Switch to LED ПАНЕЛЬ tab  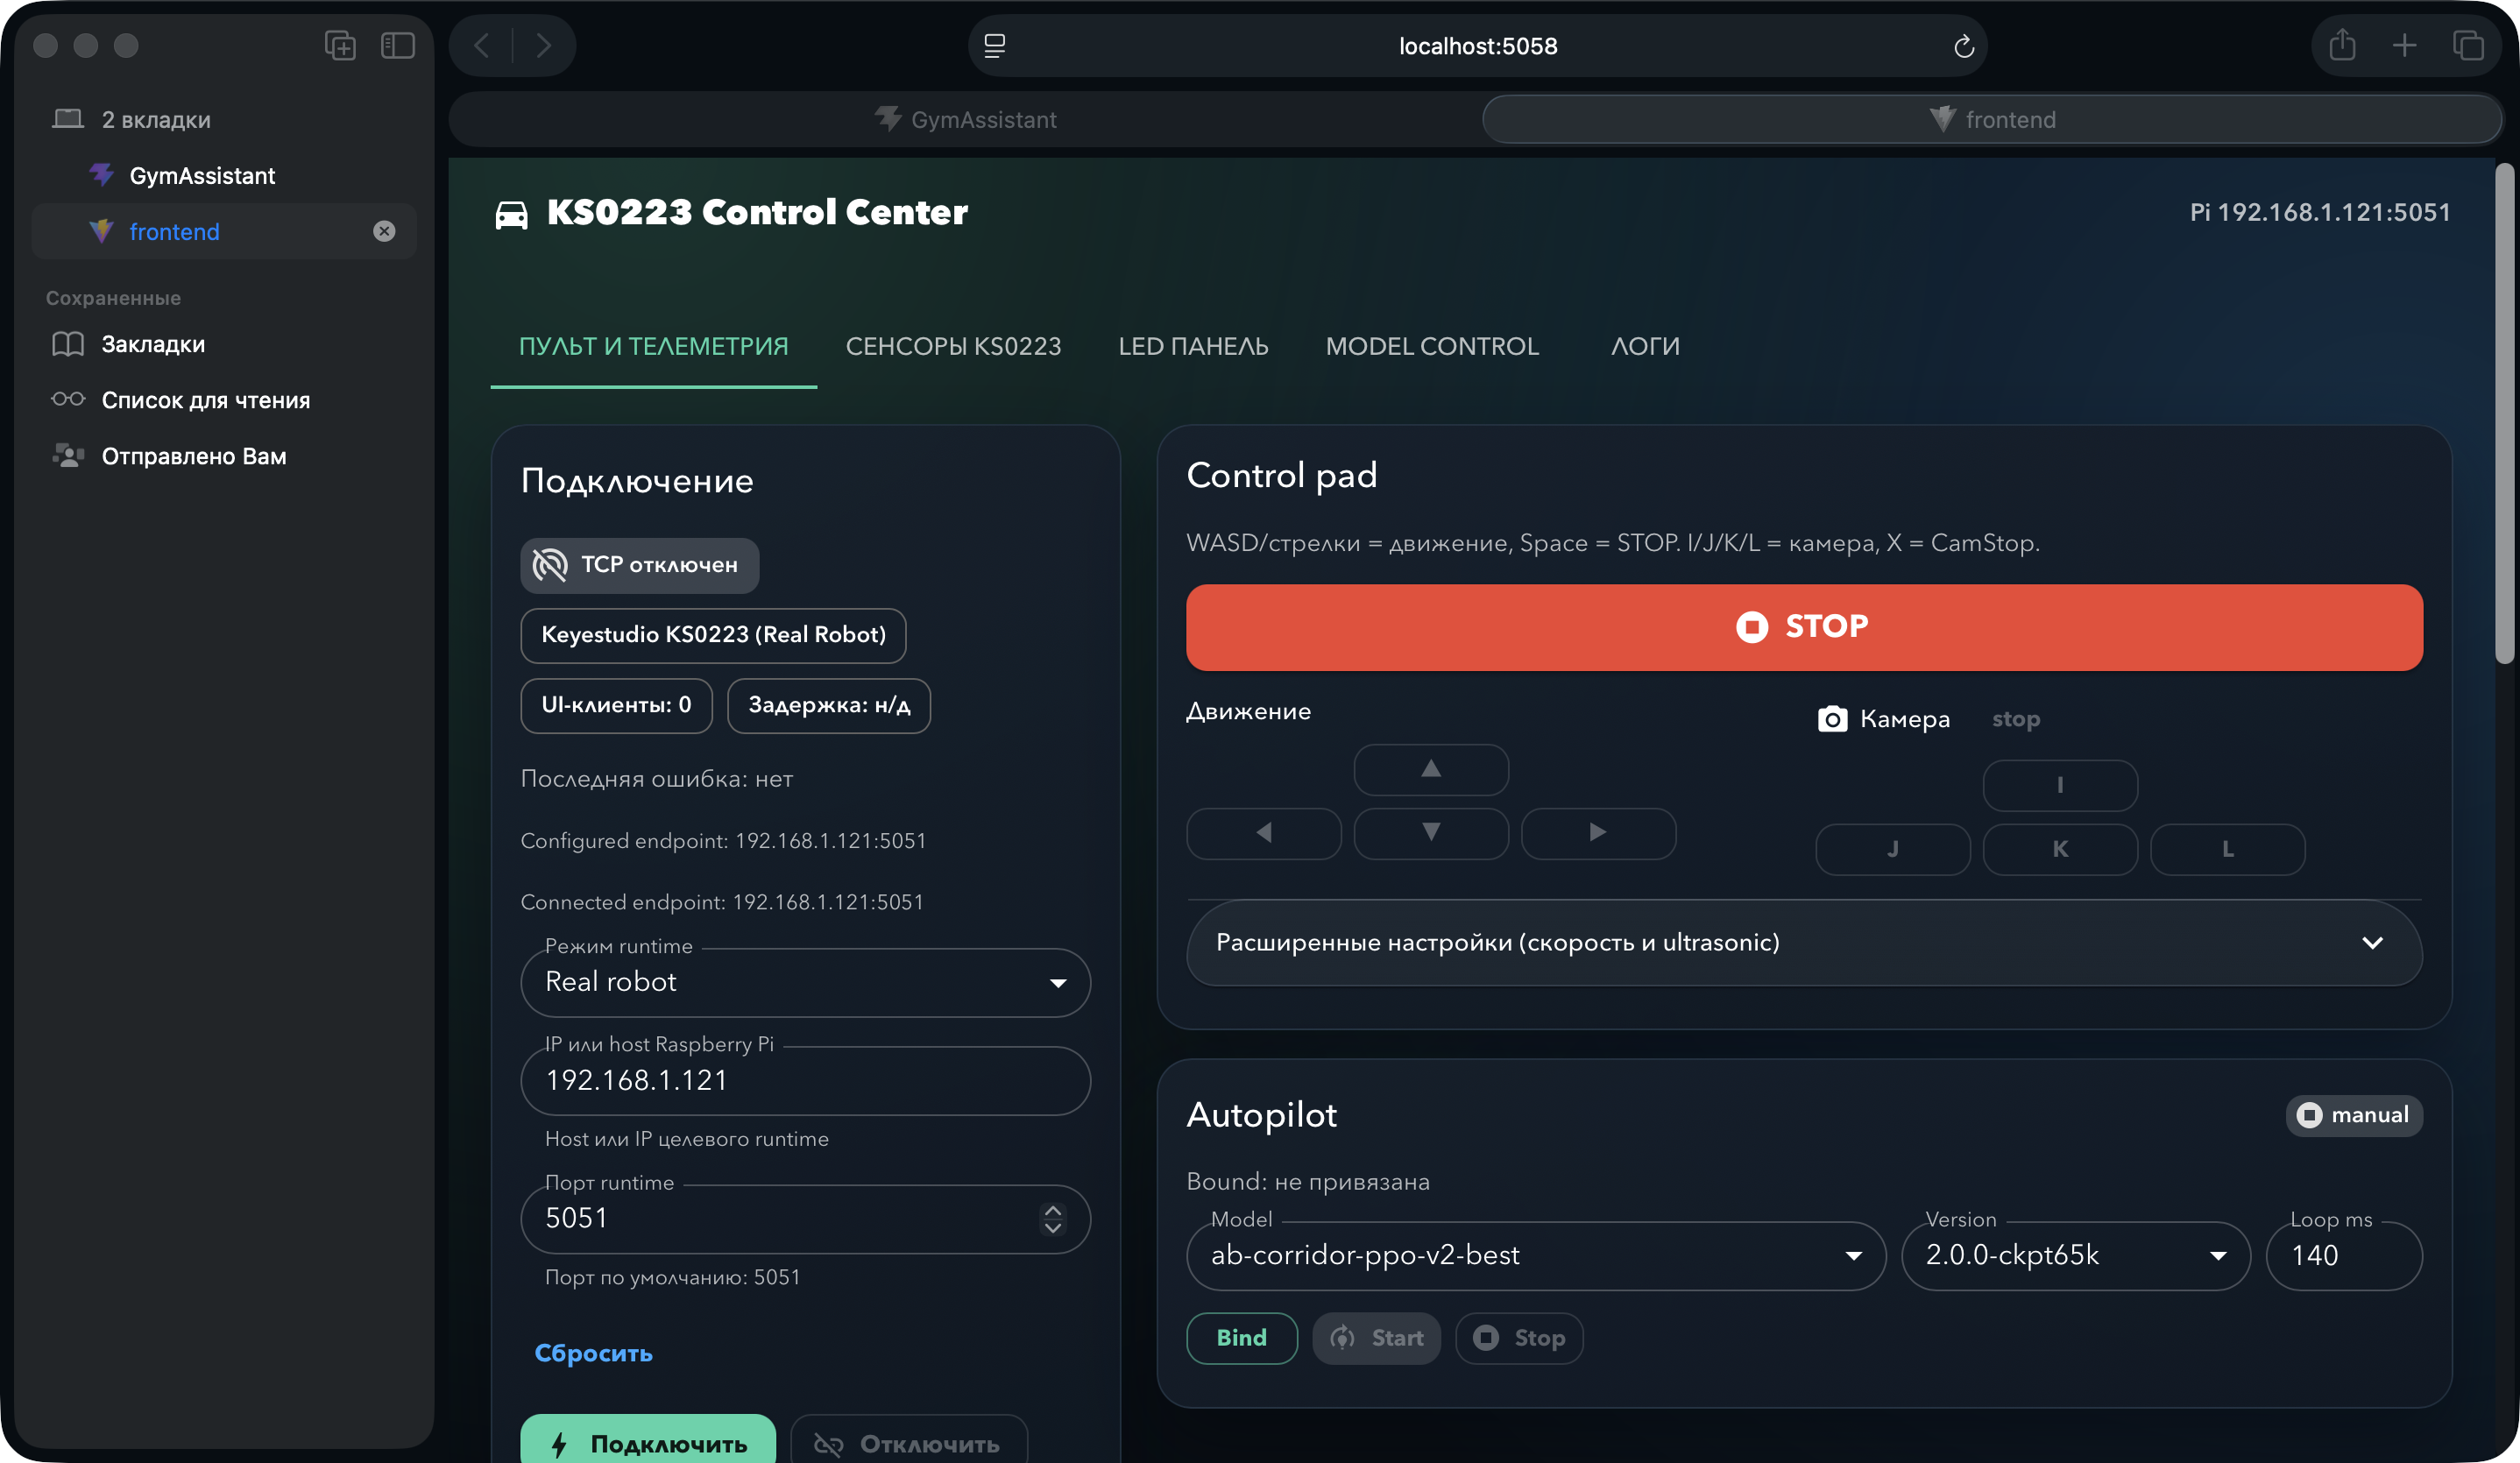click(x=1193, y=346)
